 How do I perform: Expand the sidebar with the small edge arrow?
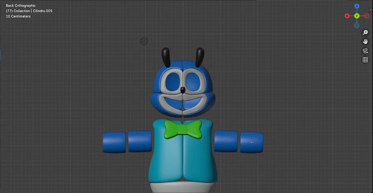(x=371, y=10)
